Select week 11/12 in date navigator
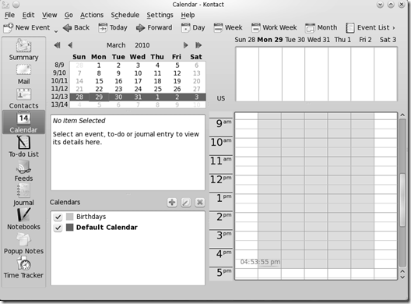411x304 pixels. [x=59, y=89]
